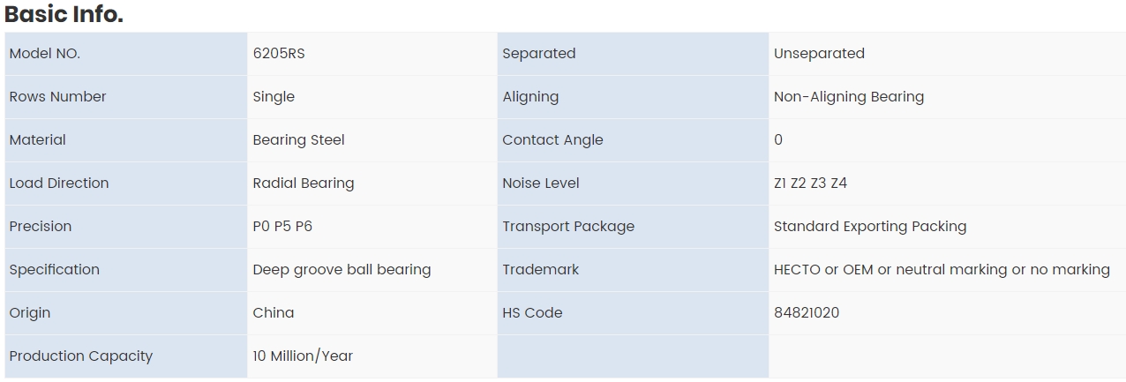Select the HECTO or OEM trademark value
Image resolution: width=1126 pixels, height=382 pixels.
point(942,270)
